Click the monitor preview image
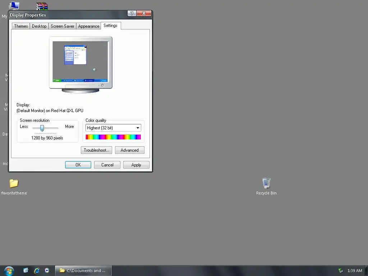 pos(80,65)
